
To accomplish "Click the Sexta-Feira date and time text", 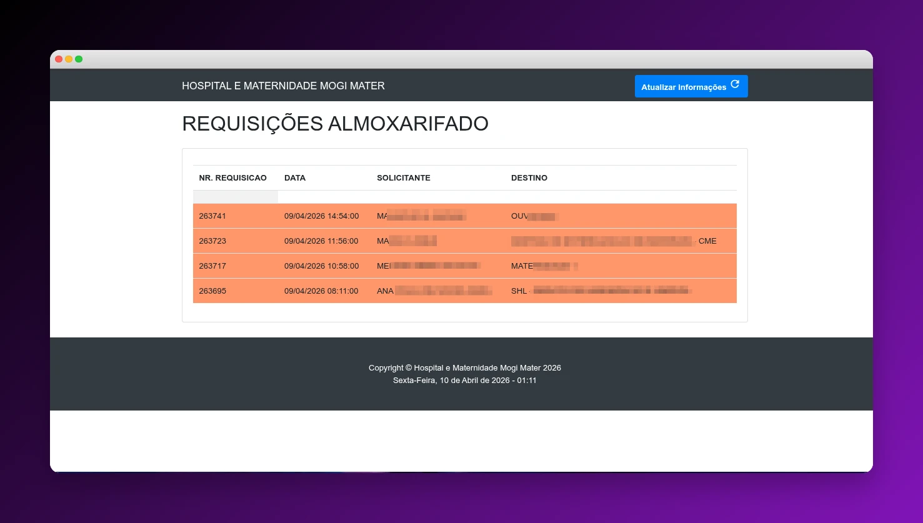I will pyautogui.click(x=465, y=380).
